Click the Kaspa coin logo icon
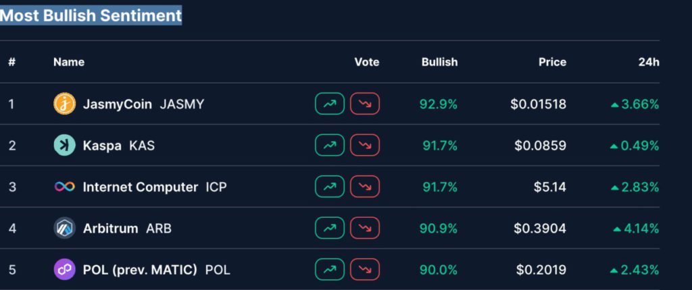 point(64,145)
